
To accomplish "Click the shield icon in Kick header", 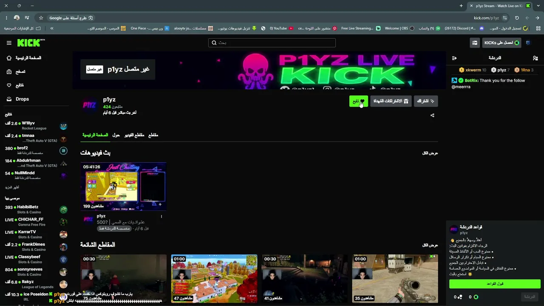I will (528, 42).
